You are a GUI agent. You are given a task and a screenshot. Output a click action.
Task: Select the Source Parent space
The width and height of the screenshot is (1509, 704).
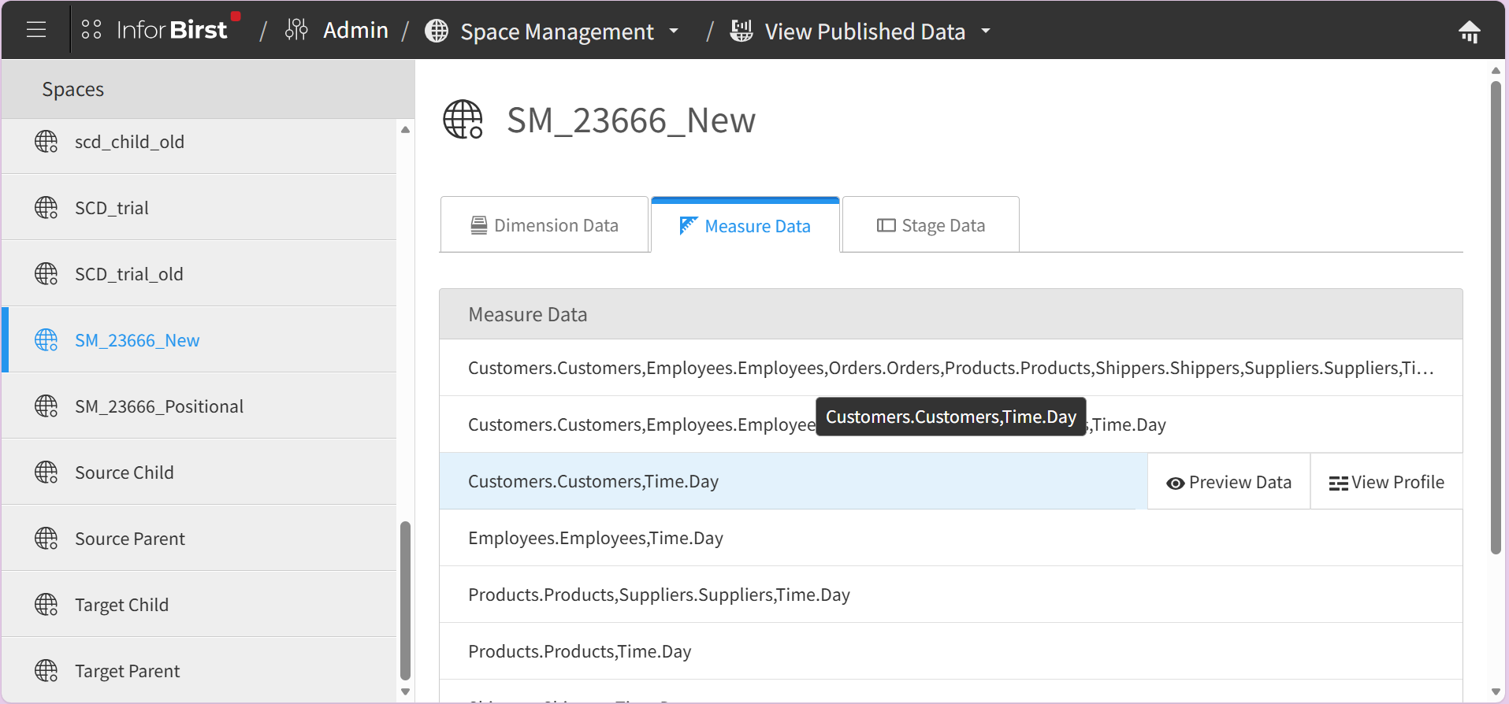(x=199, y=539)
